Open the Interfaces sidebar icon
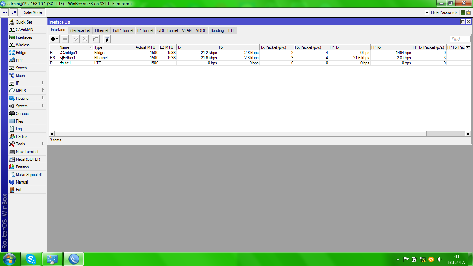The height and width of the screenshot is (266, 473). pyautogui.click(x=12, y=37)
